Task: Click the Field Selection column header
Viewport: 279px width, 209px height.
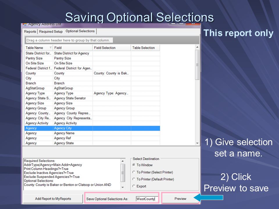Action: coord(112,48)
